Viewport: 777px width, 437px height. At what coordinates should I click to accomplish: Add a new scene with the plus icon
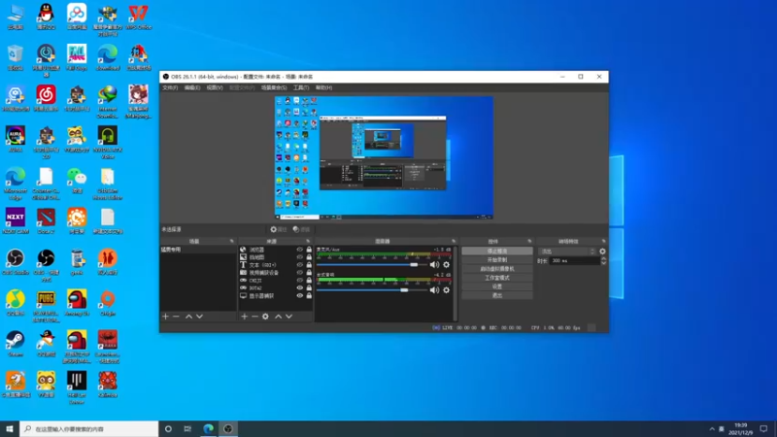[x=165, y=317]
